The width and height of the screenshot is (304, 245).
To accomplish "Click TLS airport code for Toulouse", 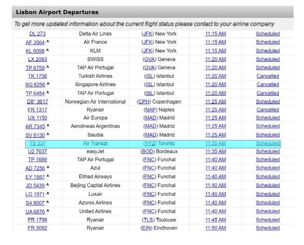I will (x=148, y=220).
